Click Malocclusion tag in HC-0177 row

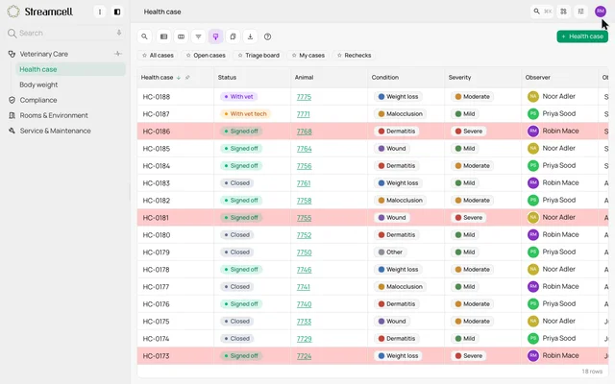pyautogui.click(x=400, y=287)
